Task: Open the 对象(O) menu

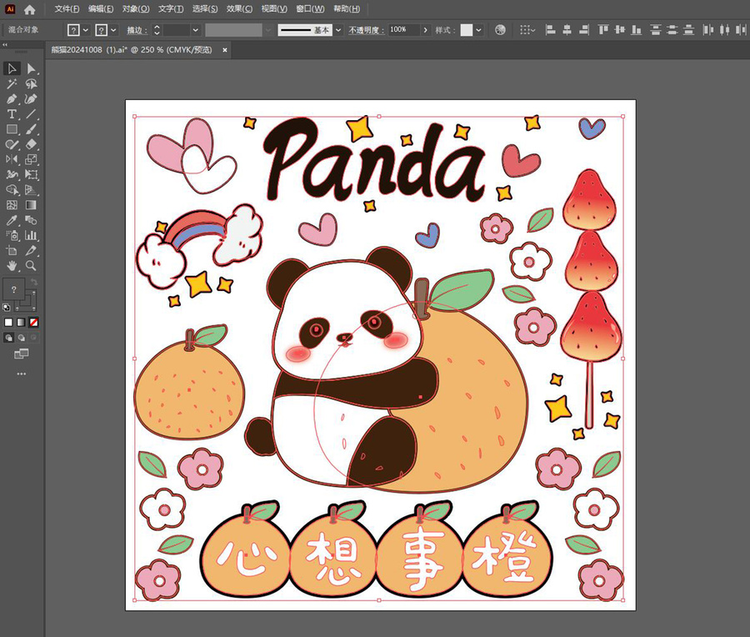Action: click(136, 8)
